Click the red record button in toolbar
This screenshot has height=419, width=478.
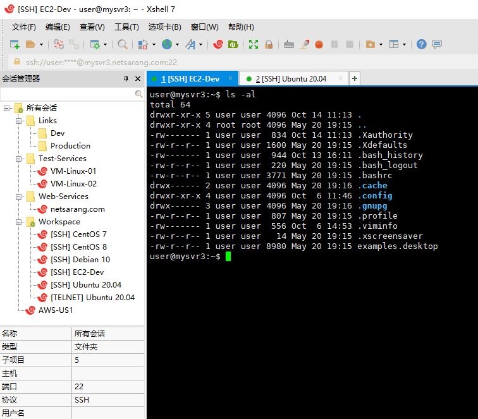click(319, 44)
